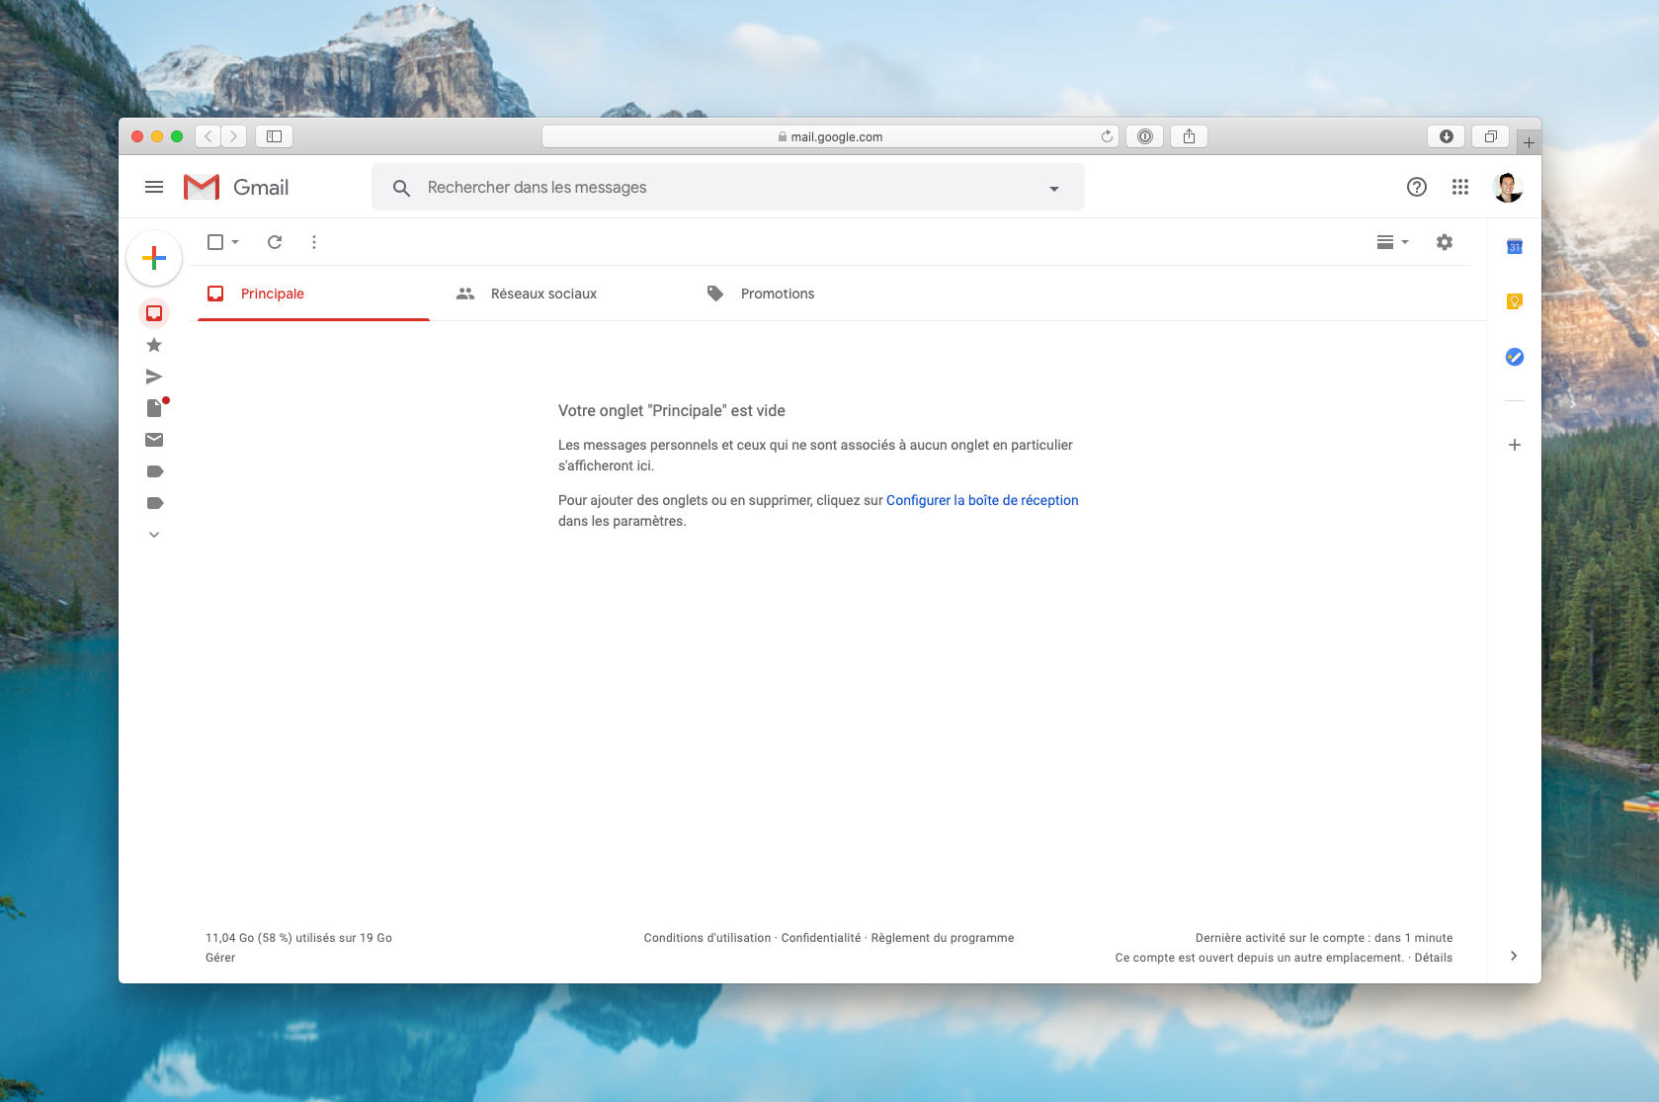Open the 1Password extension button
Viewport: 1659px width, 1102px height.
[x=1144, y=136]
